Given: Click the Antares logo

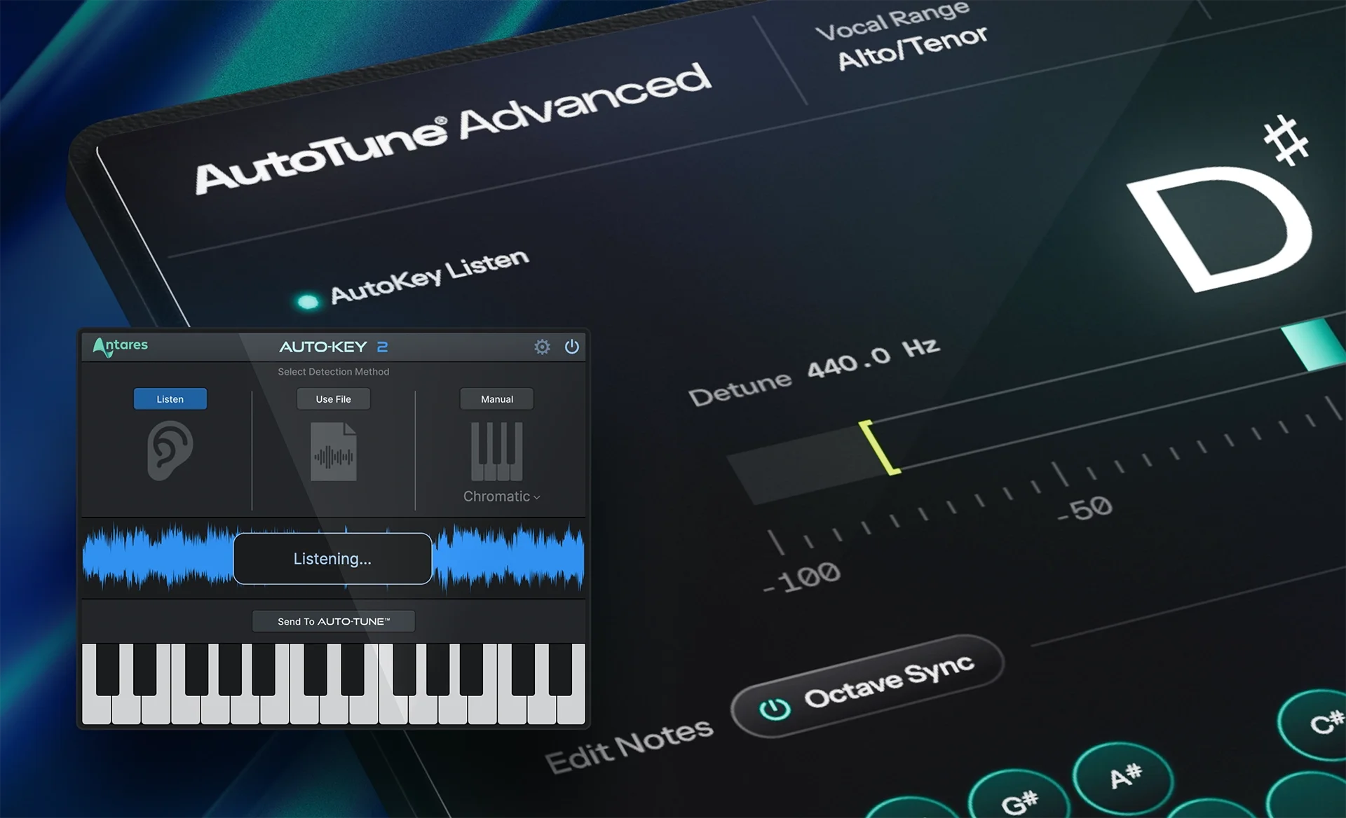Looking at the screenshot, I should [x=121, y=346].
